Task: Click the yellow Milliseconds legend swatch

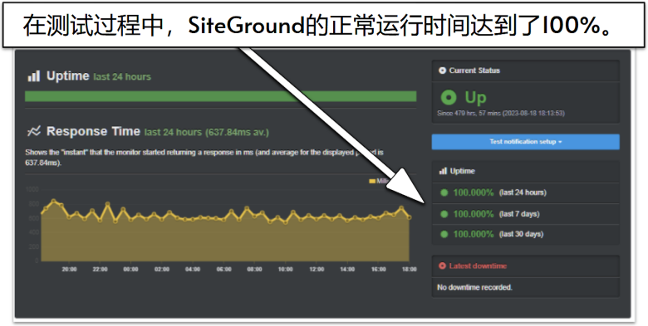Action: point(372,181)
